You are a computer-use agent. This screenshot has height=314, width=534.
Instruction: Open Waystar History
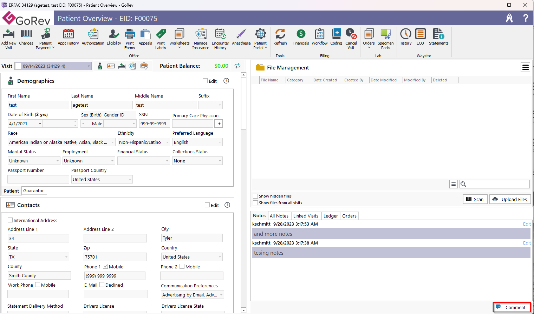[x=405, y=37]
